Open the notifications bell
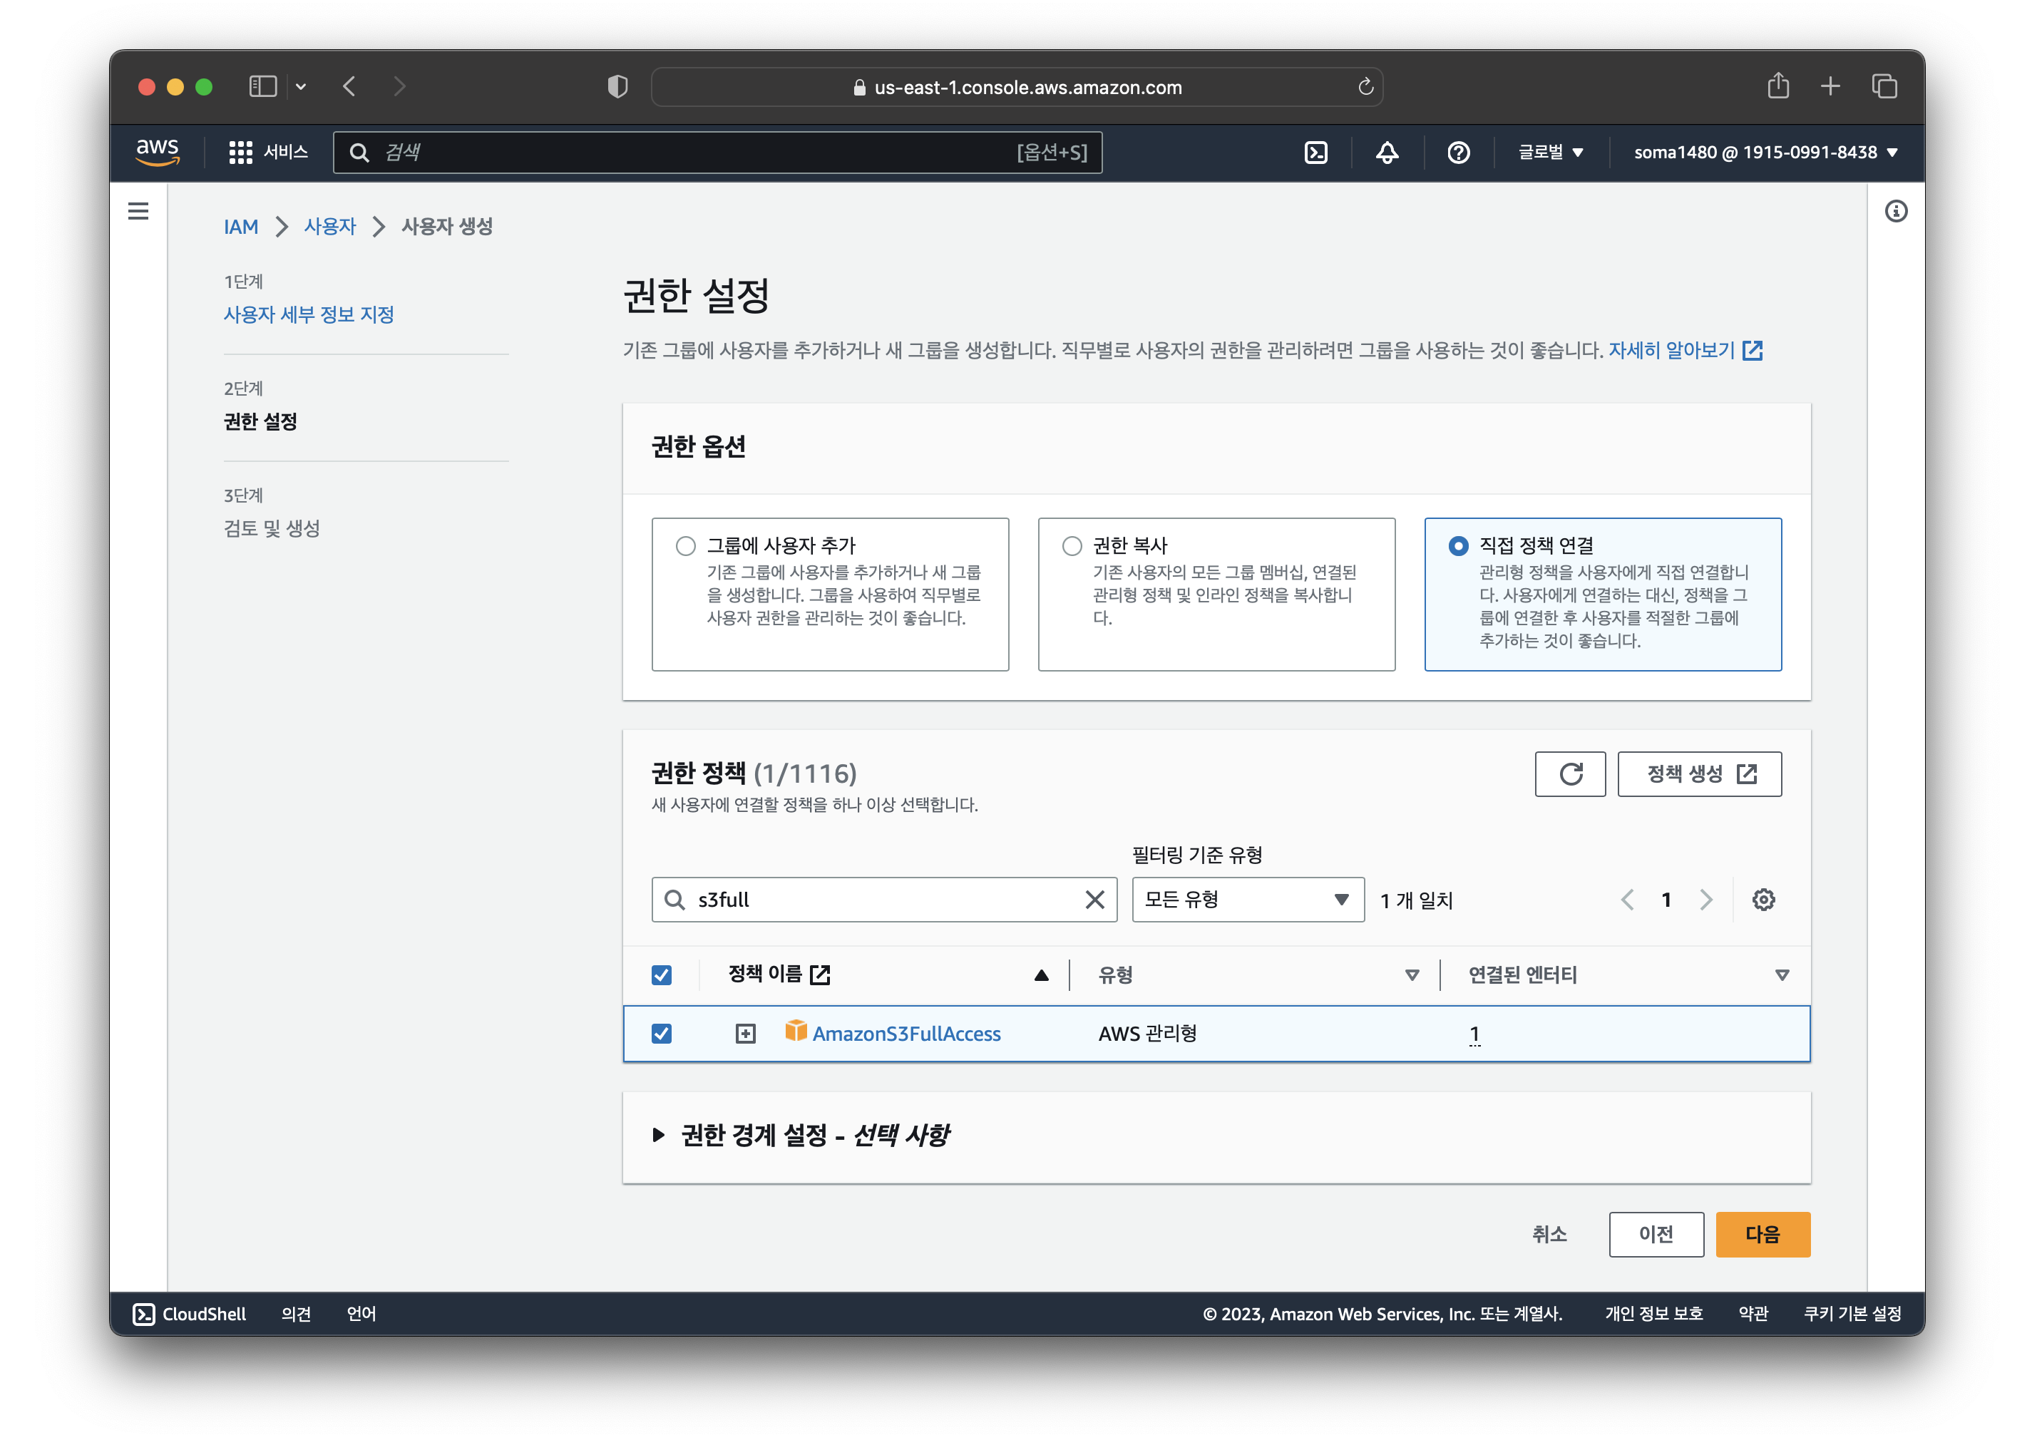 1387,153
